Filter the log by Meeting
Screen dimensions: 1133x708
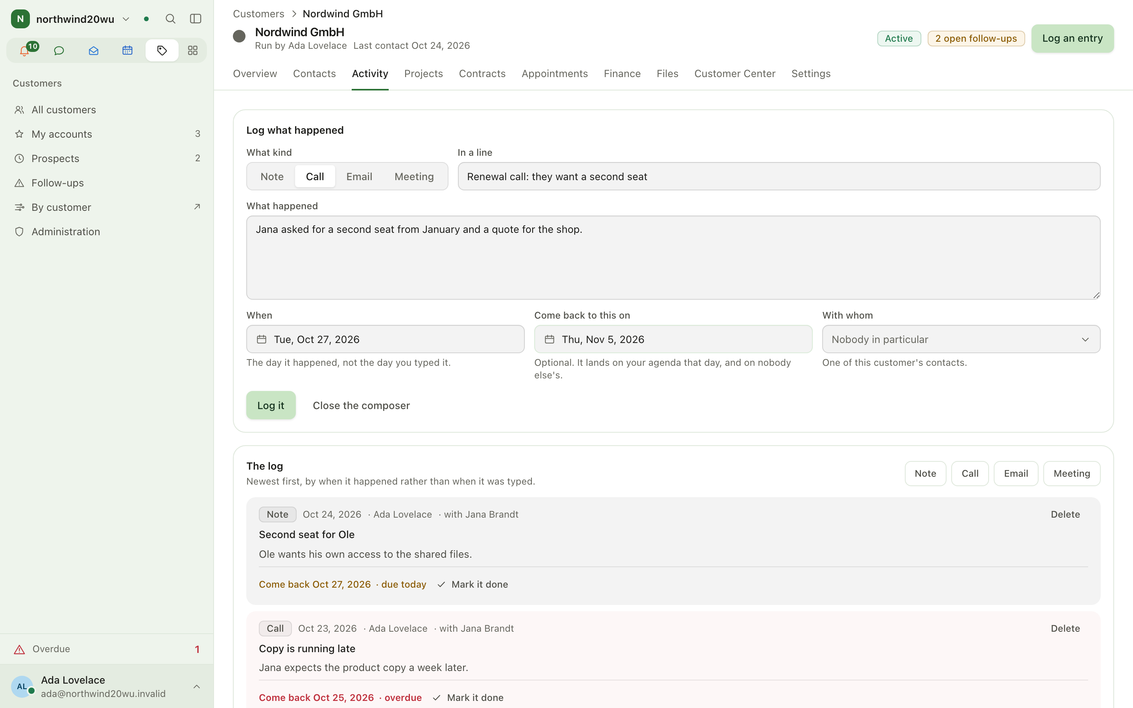coord(1072,474)
